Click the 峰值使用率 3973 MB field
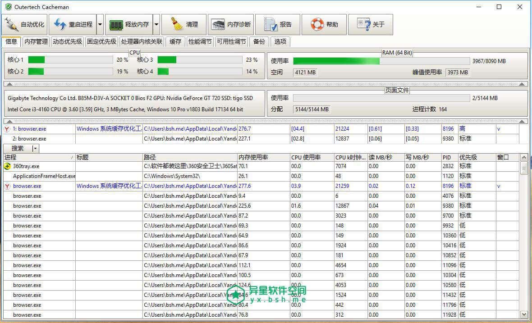The image size is (532, 323). tap(457, 72)
